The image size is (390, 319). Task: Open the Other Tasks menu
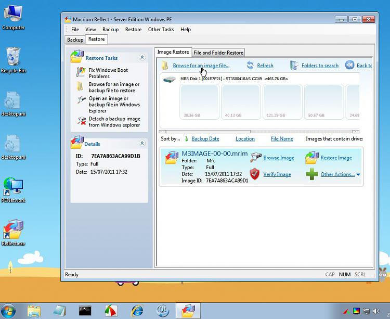tap(161, 29)
